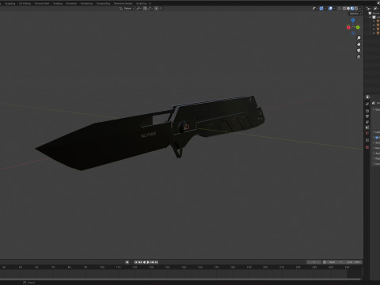Image resolution: width=380 pixels, height=285 pixels.
Task: Select wireframe viewport shading mode
Action: click(x=344, y=9)
